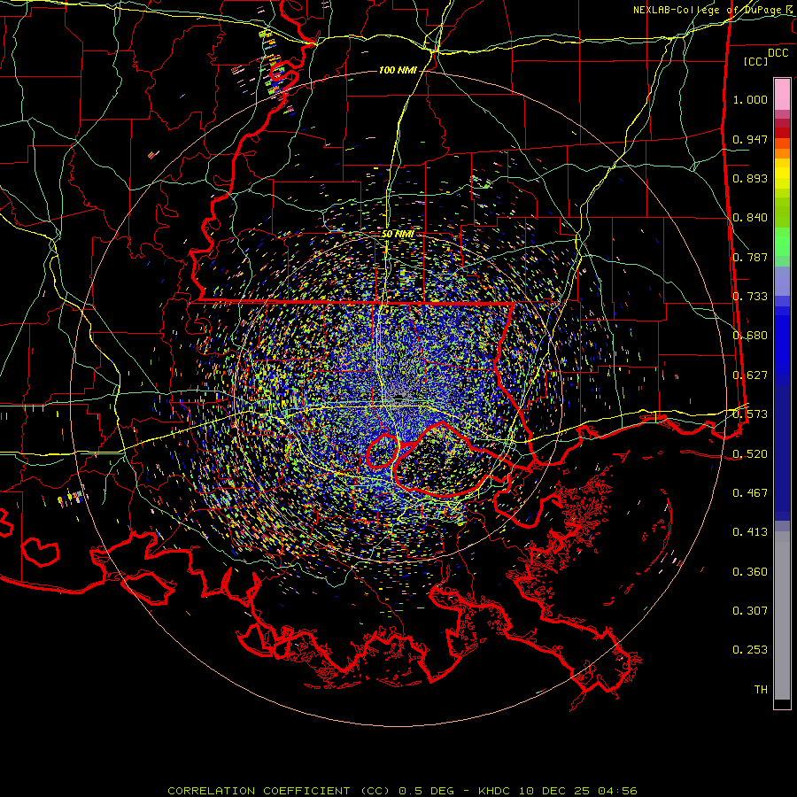Click the 100 NMI range ring label

pos(398,70)
